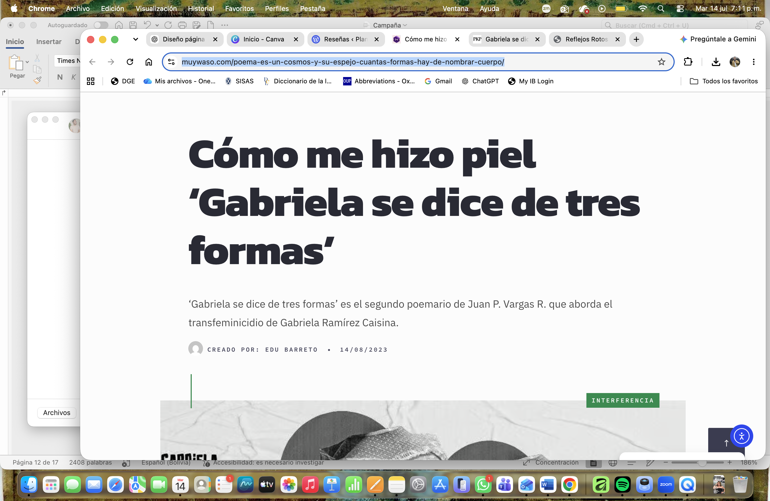Open the Insertar ribbon tab in Word
Image resolution: width=770 pixels, height=501 pixels.
pyautogui.click(x=49, y=42)
